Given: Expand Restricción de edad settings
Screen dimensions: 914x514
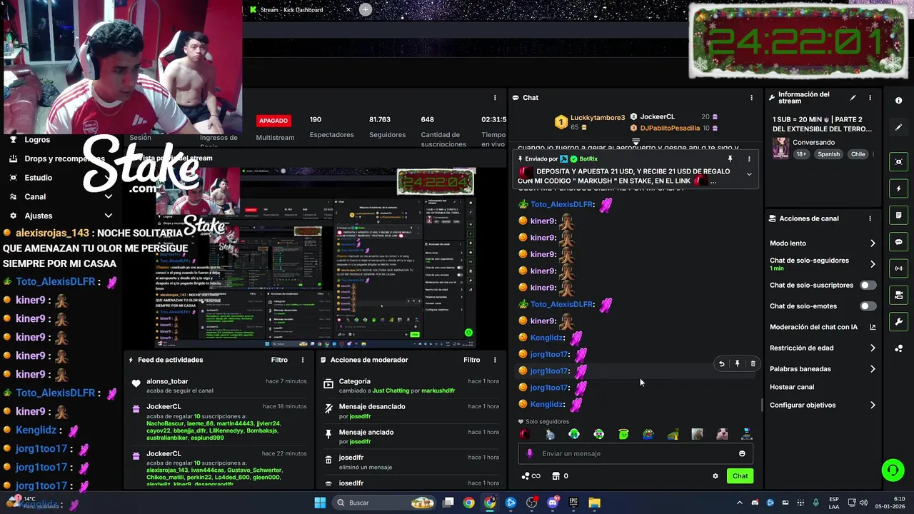Looking at the screenshot, I should point(873,348).
